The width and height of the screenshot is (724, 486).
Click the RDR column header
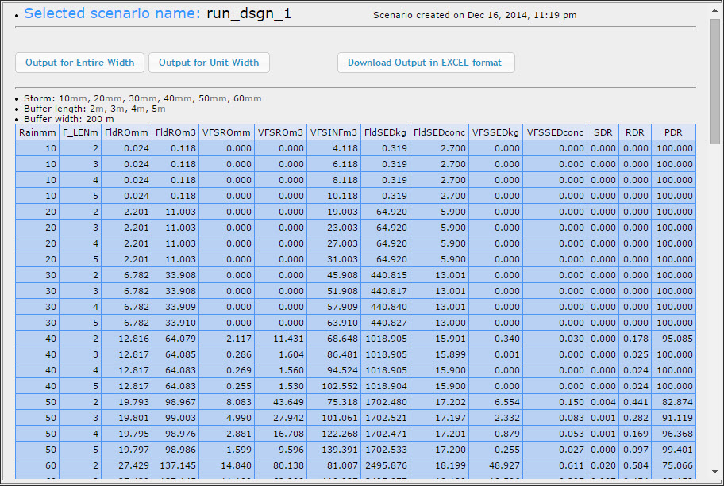[635, 132]
